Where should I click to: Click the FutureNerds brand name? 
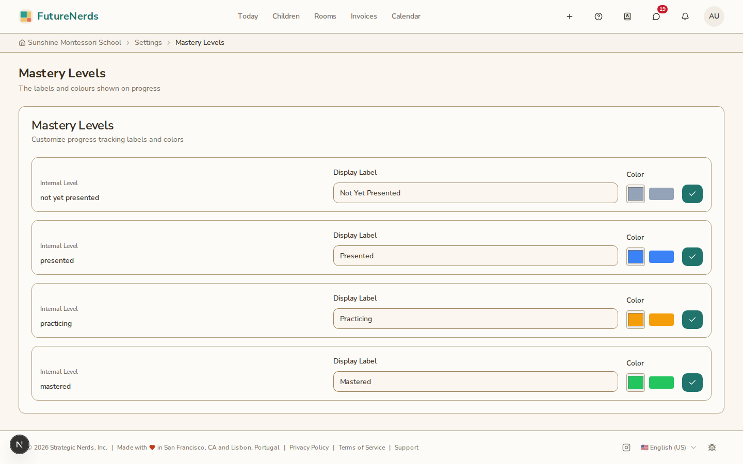tap(68, 16)
